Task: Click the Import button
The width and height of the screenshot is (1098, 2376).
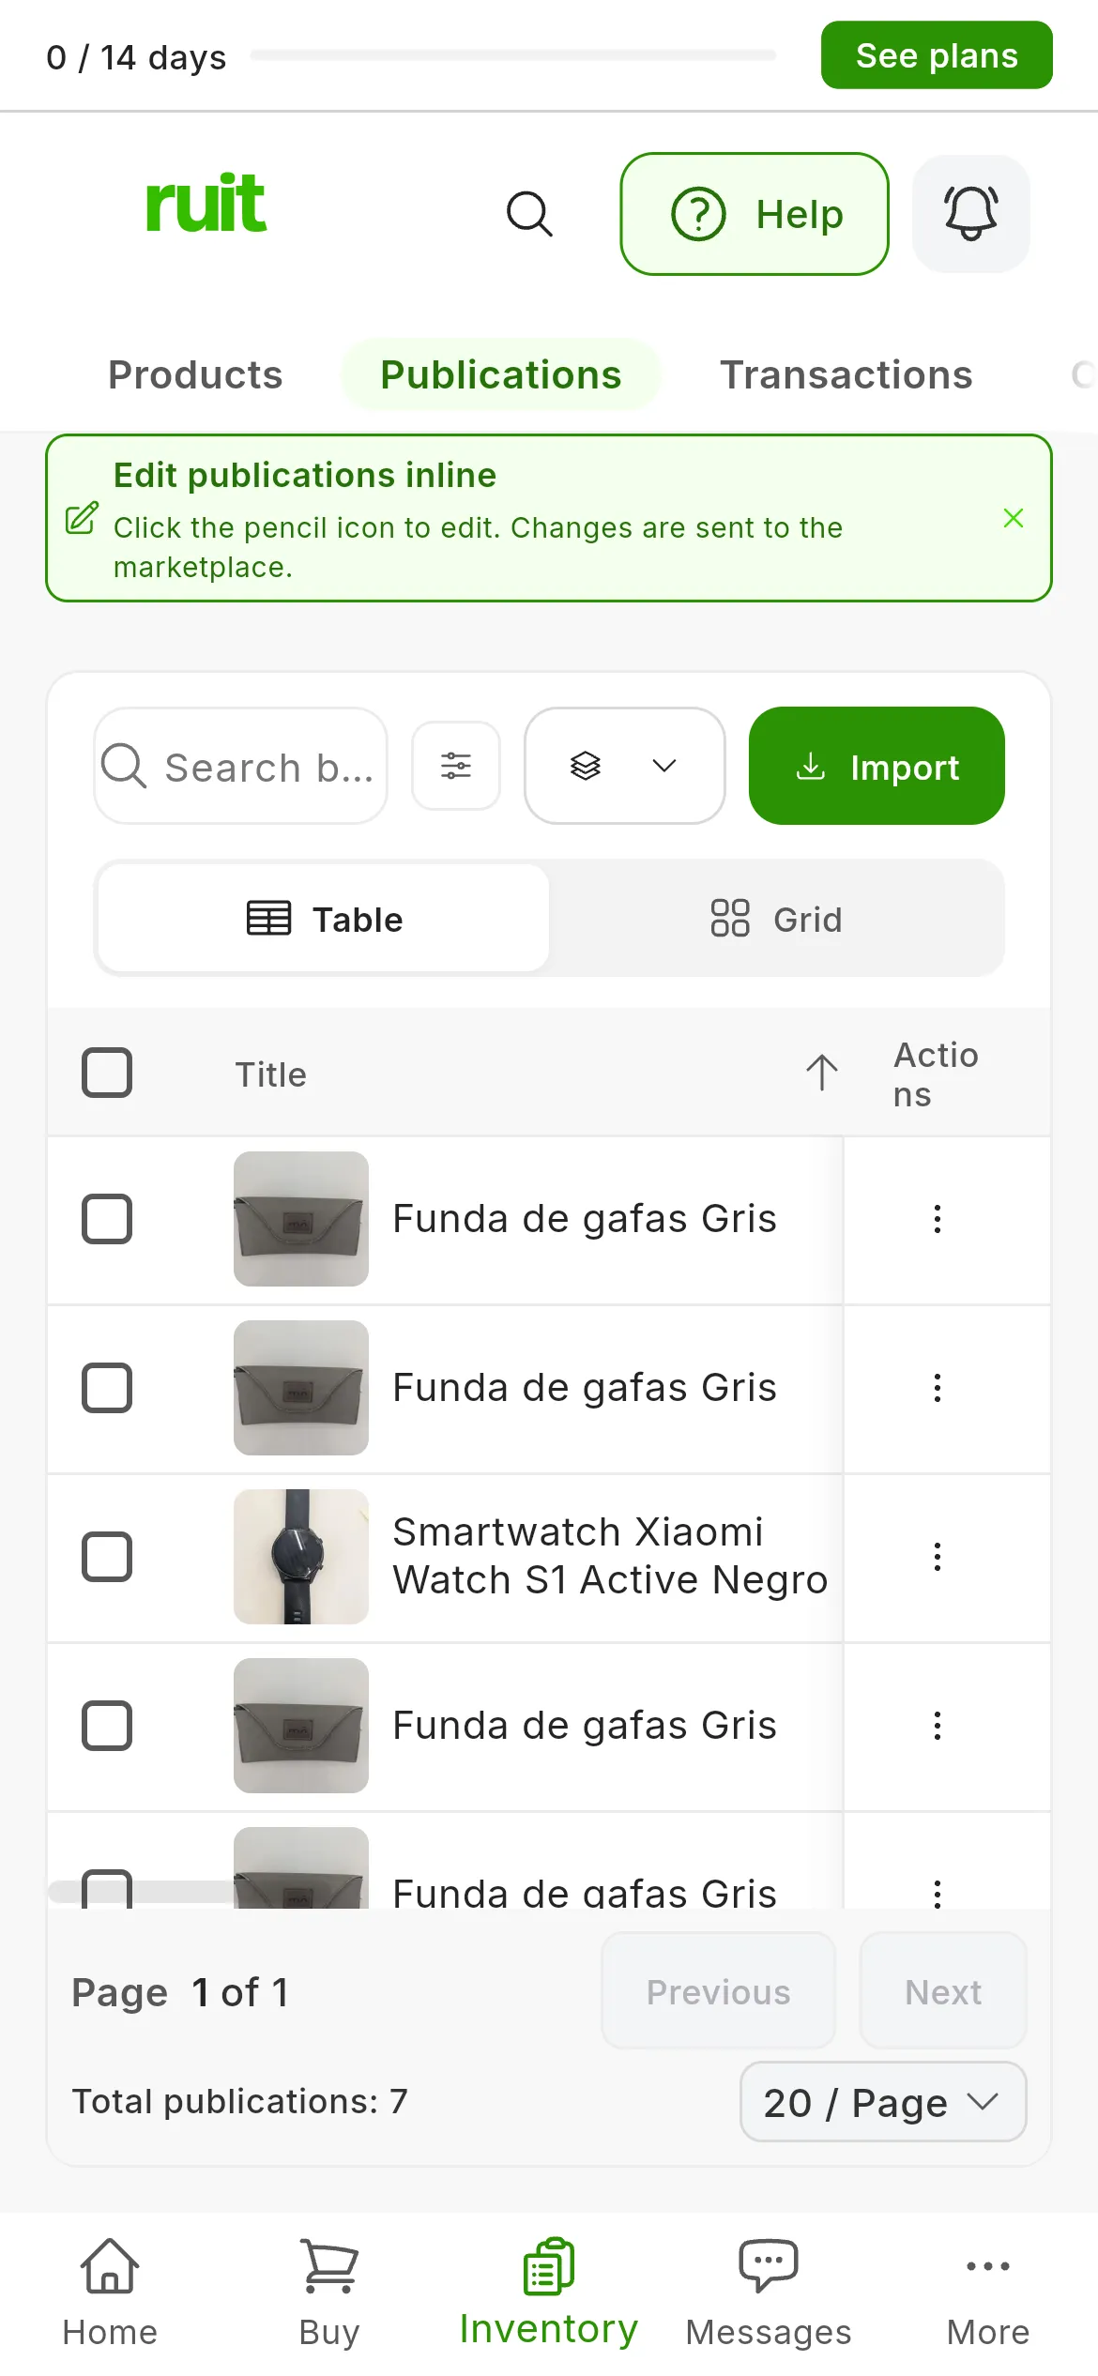Action: (x=877, y=766)
